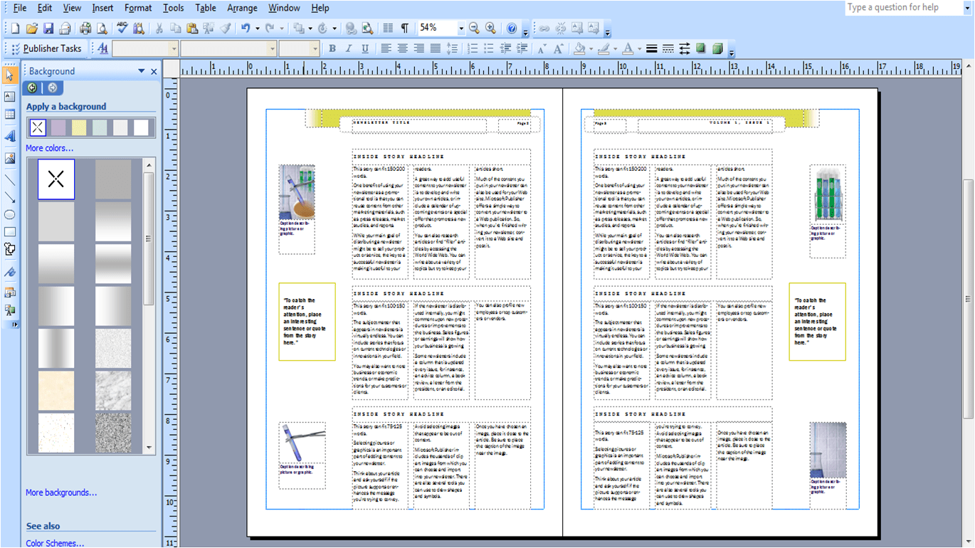Select the white background color swatch
Screen dimensions: 975x548
click(141, 127)
